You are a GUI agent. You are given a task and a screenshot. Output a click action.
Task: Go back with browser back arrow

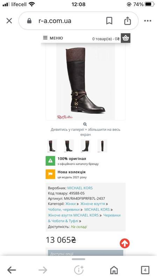[12, 270]
